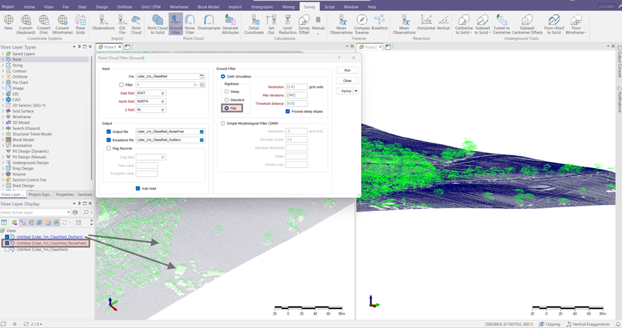Open the Select Active Layer dropdown
This screenshot has width=622, height=328.
pos(68,212)
